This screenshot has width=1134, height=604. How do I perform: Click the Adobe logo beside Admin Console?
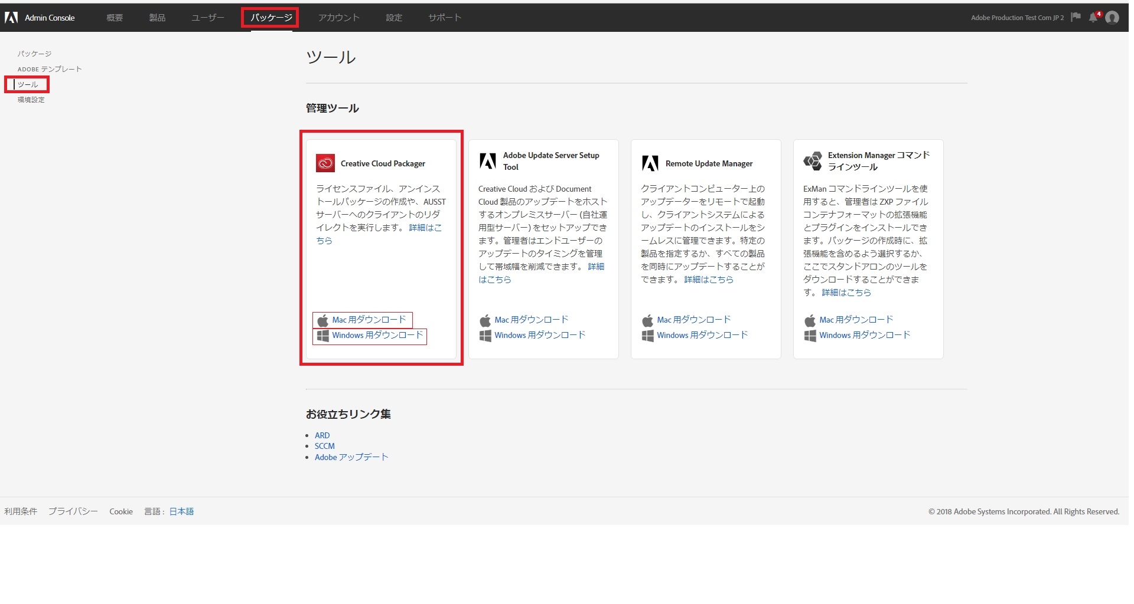pyautogui.click(x=10, y=18)
